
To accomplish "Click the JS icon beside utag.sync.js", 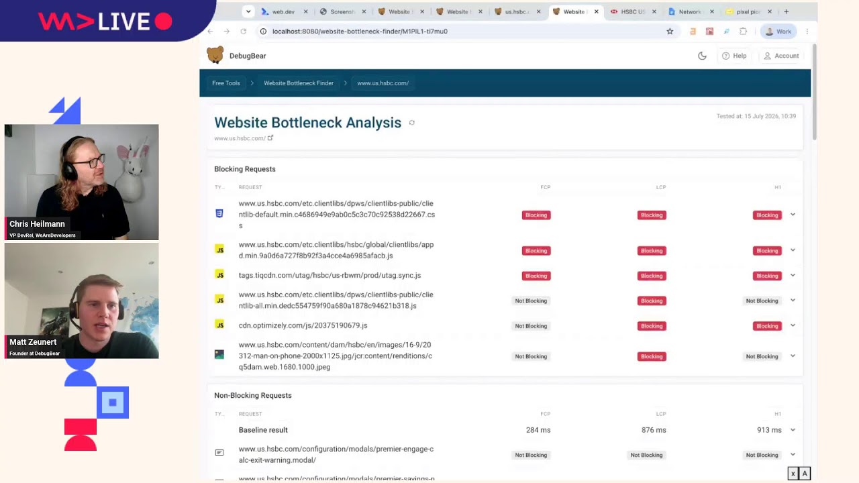I will 219,274.
